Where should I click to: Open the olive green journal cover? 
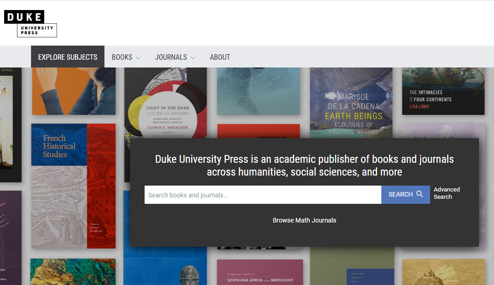pos(352,266)
